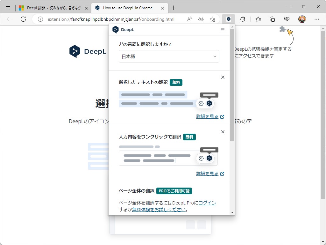Open settings gear in the selected-text translation preview
326x245 pixels.
(x=201, y=103)
